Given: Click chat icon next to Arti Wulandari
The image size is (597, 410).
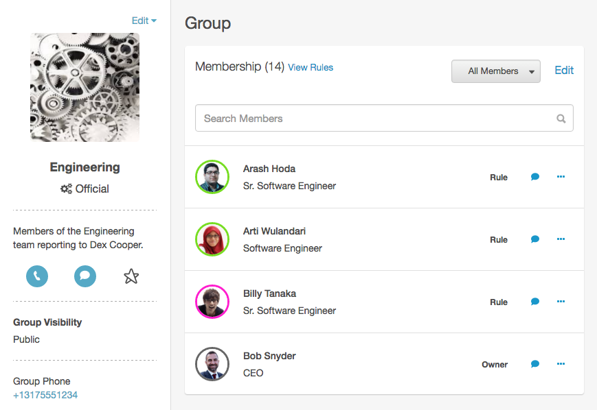Looking at the screenshot, I should coord(535,239).
